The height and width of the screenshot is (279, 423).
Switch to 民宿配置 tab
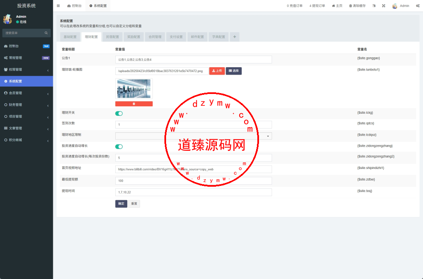[x=112, y=37]
